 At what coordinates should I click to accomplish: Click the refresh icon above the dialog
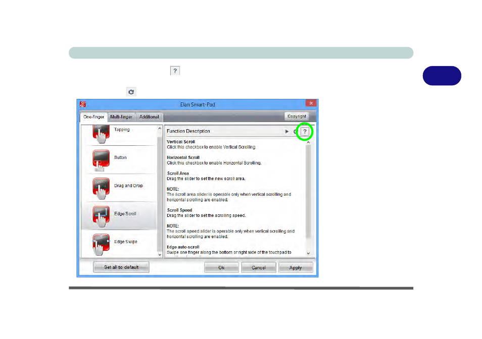coord(131,92)
